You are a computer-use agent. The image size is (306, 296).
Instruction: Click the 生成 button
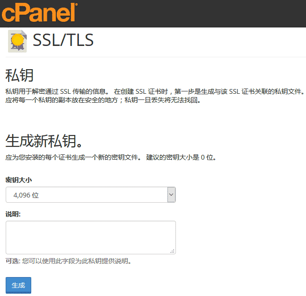(x=18, y=285)
